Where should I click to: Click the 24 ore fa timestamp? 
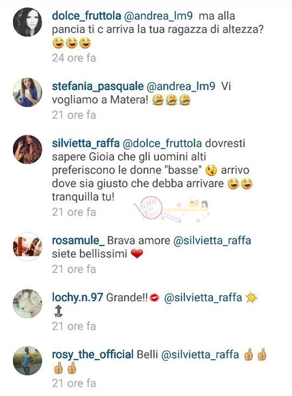(x=74, y=58)
